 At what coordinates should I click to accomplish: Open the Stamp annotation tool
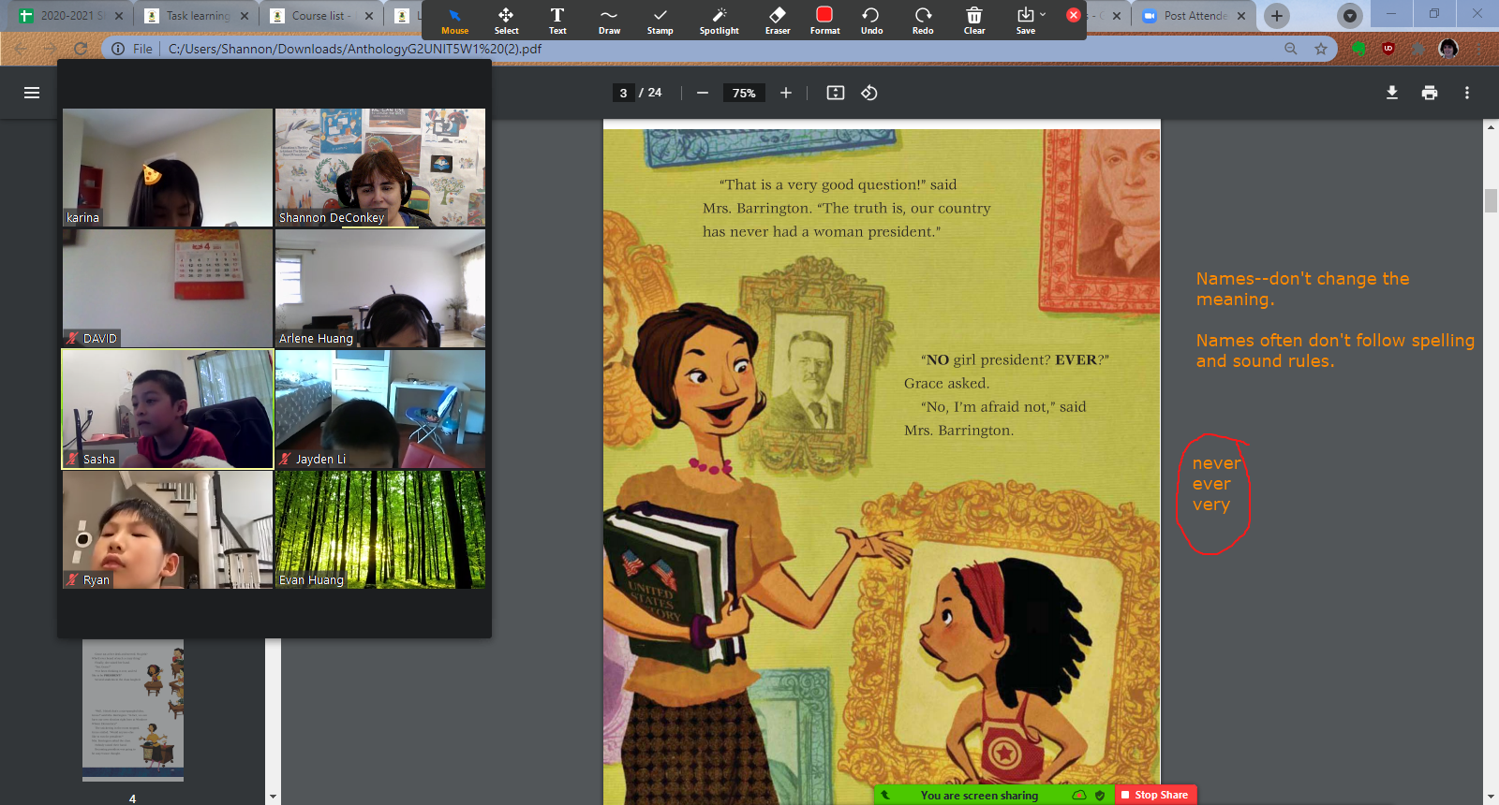(660, 20)
